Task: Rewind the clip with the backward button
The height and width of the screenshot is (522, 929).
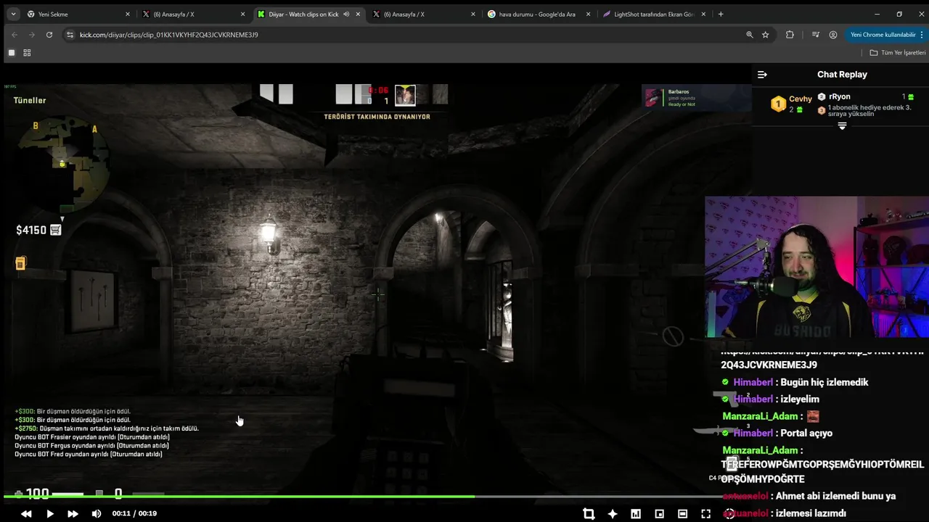Action: (26, 513)
